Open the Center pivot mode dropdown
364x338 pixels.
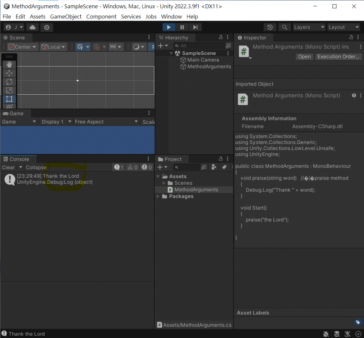[x=22, y=47]
